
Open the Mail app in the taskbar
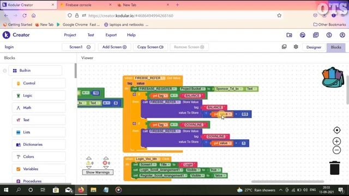69,190
